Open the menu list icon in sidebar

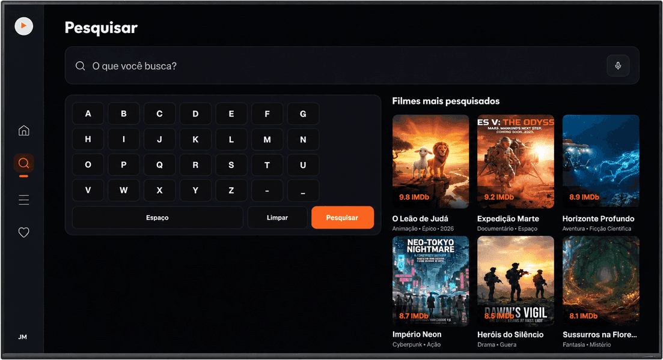(23, 200)
